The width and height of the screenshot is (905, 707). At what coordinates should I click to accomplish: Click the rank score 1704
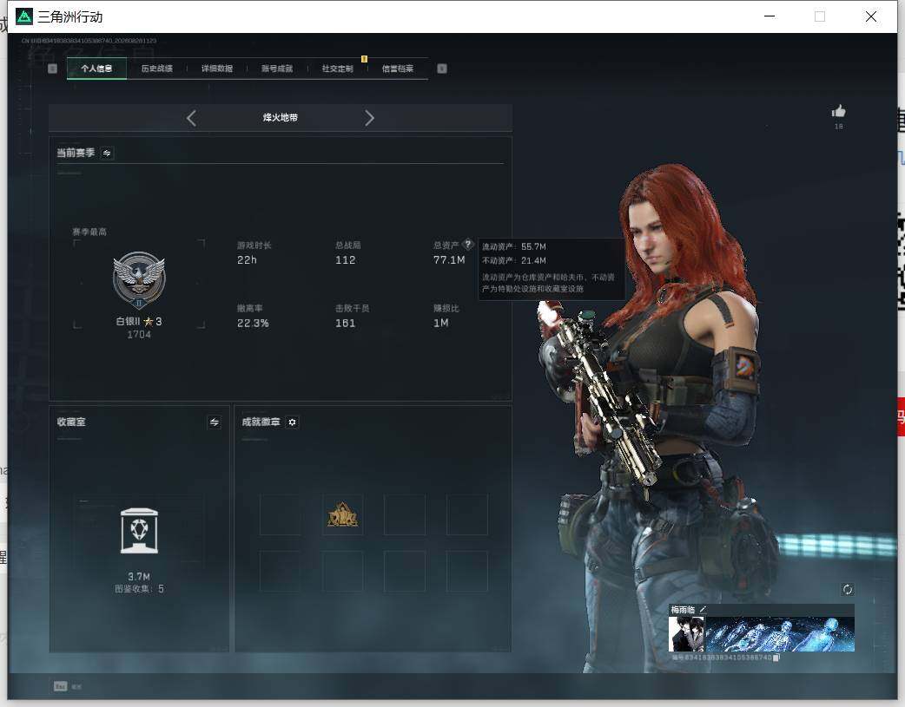139,335
